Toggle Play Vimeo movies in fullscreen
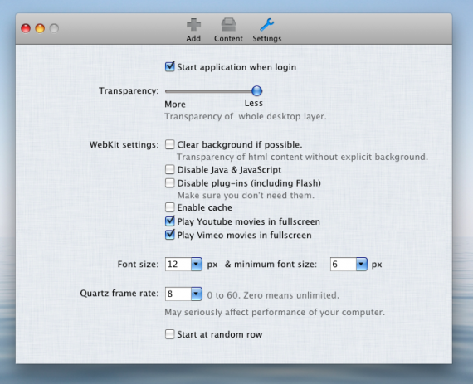This screenshot has height=384, width=473. 170,235
